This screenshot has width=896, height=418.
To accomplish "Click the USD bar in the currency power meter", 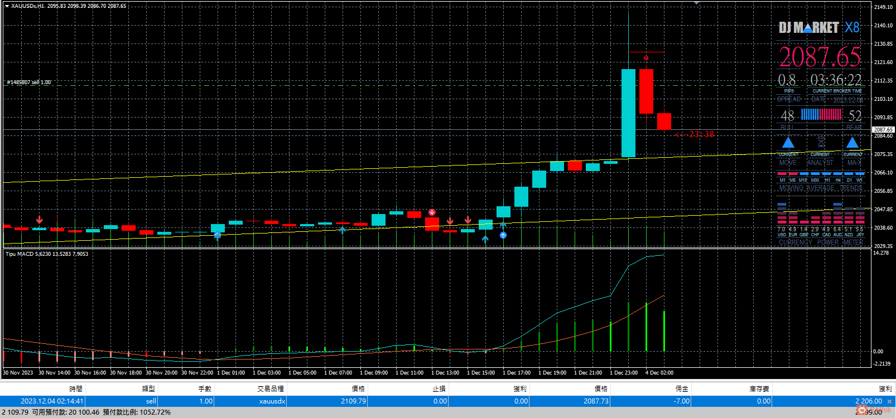I will (782, 214).
